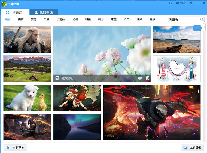Open the share/export icon in title bar
This screenshot has width=207, height=153.
click(x=171, y=3)
